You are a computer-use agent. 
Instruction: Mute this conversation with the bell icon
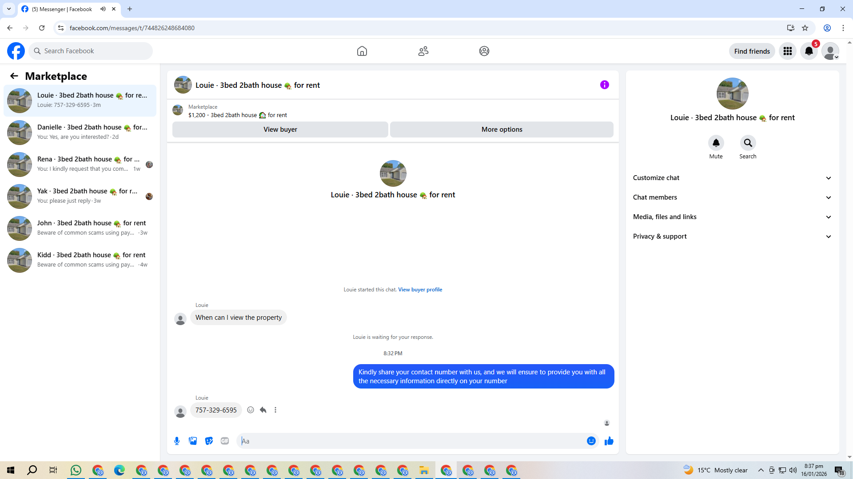point(716,143)
